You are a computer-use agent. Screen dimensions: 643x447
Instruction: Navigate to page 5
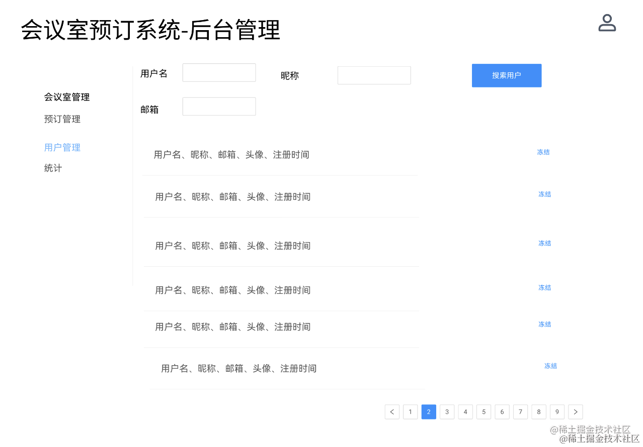[484, 412]
